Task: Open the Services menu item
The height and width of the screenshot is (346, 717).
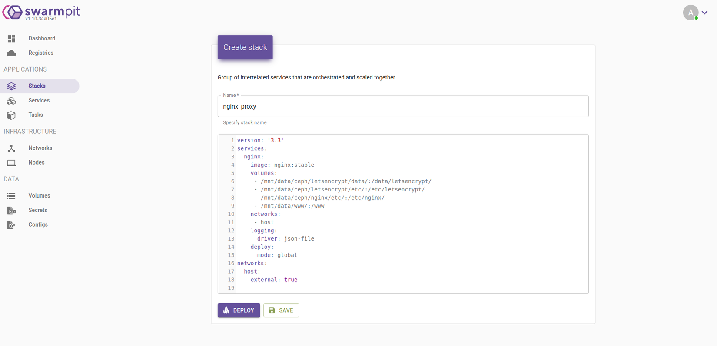Action: pos(39,100)
